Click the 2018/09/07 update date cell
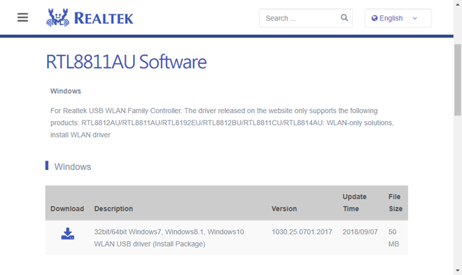Screen dimensions: 462x275 (360, 232)
